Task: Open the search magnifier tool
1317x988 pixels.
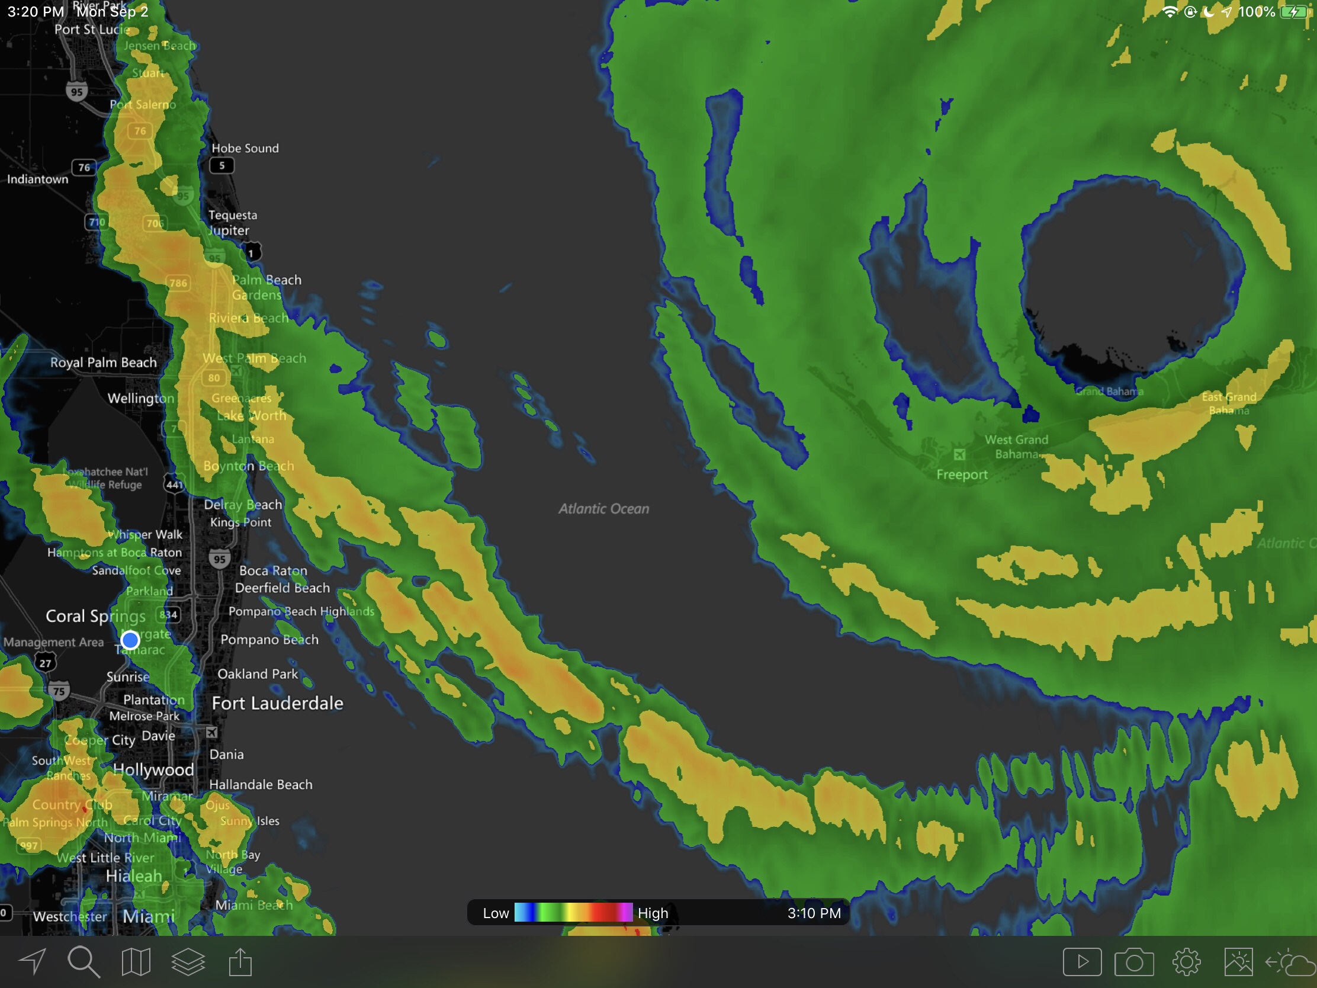Action: [x=83, y=961]
